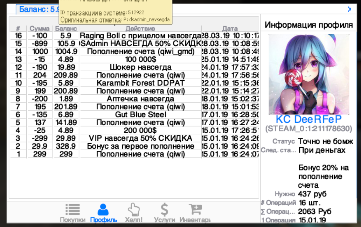
Task: Click the Информация профиля heading
Action: 309,25
